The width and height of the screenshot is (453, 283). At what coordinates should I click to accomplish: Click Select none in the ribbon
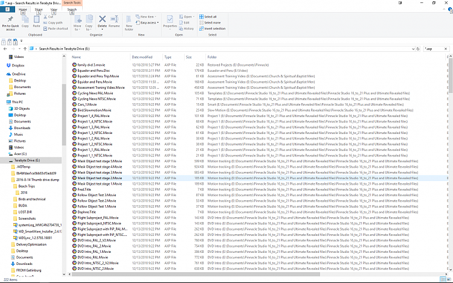coord(210,22)
